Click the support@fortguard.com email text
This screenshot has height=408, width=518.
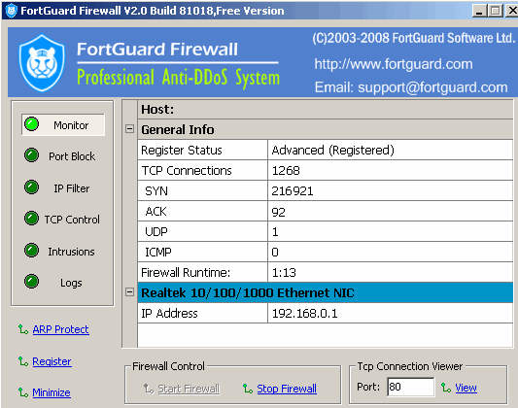[x=432, y=87]
